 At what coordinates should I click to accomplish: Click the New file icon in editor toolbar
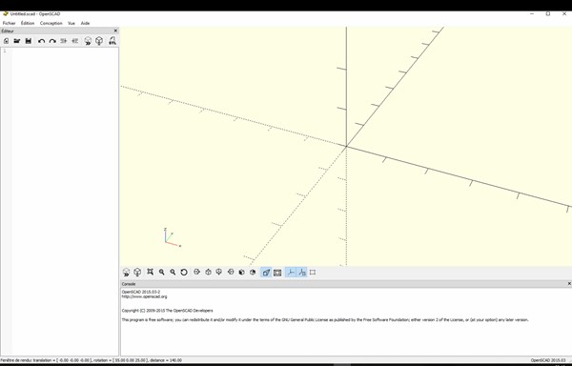coord(7,41)
